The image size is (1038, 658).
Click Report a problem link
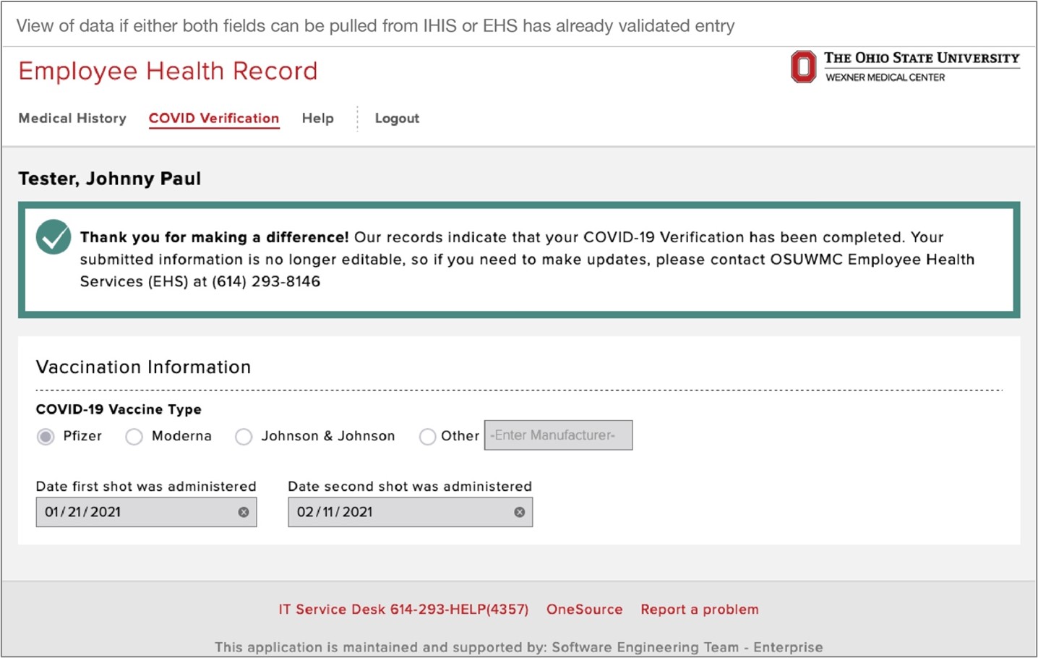click(x=699, y=610)
